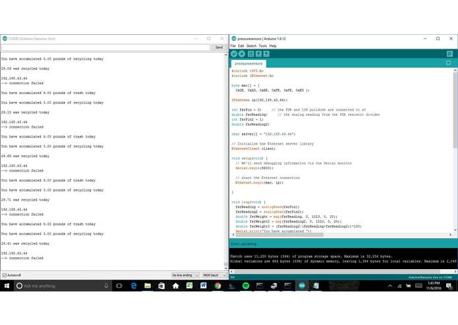Viewport: 458px width, 325px height.
Task: Click '29.09 was recycled today' output line
Action: tap(26, 68)
